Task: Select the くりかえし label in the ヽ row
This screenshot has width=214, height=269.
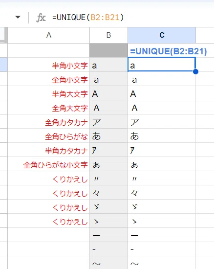Action: click(49, 221)
